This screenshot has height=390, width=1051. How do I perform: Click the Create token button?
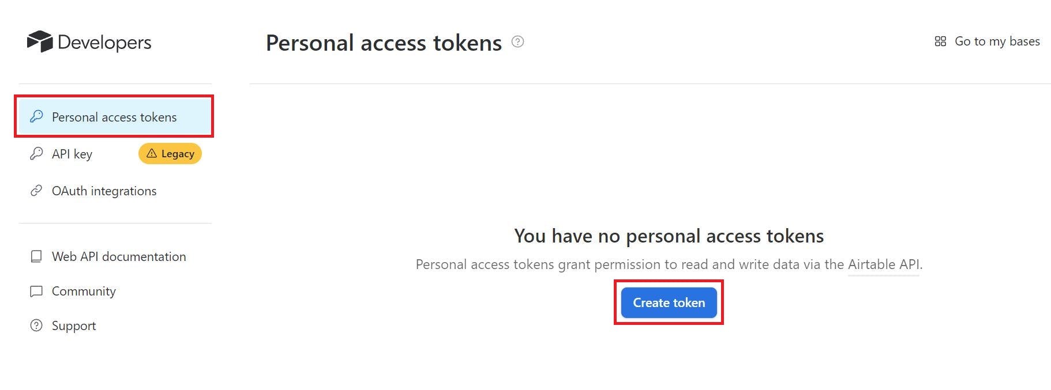(669, 302)
